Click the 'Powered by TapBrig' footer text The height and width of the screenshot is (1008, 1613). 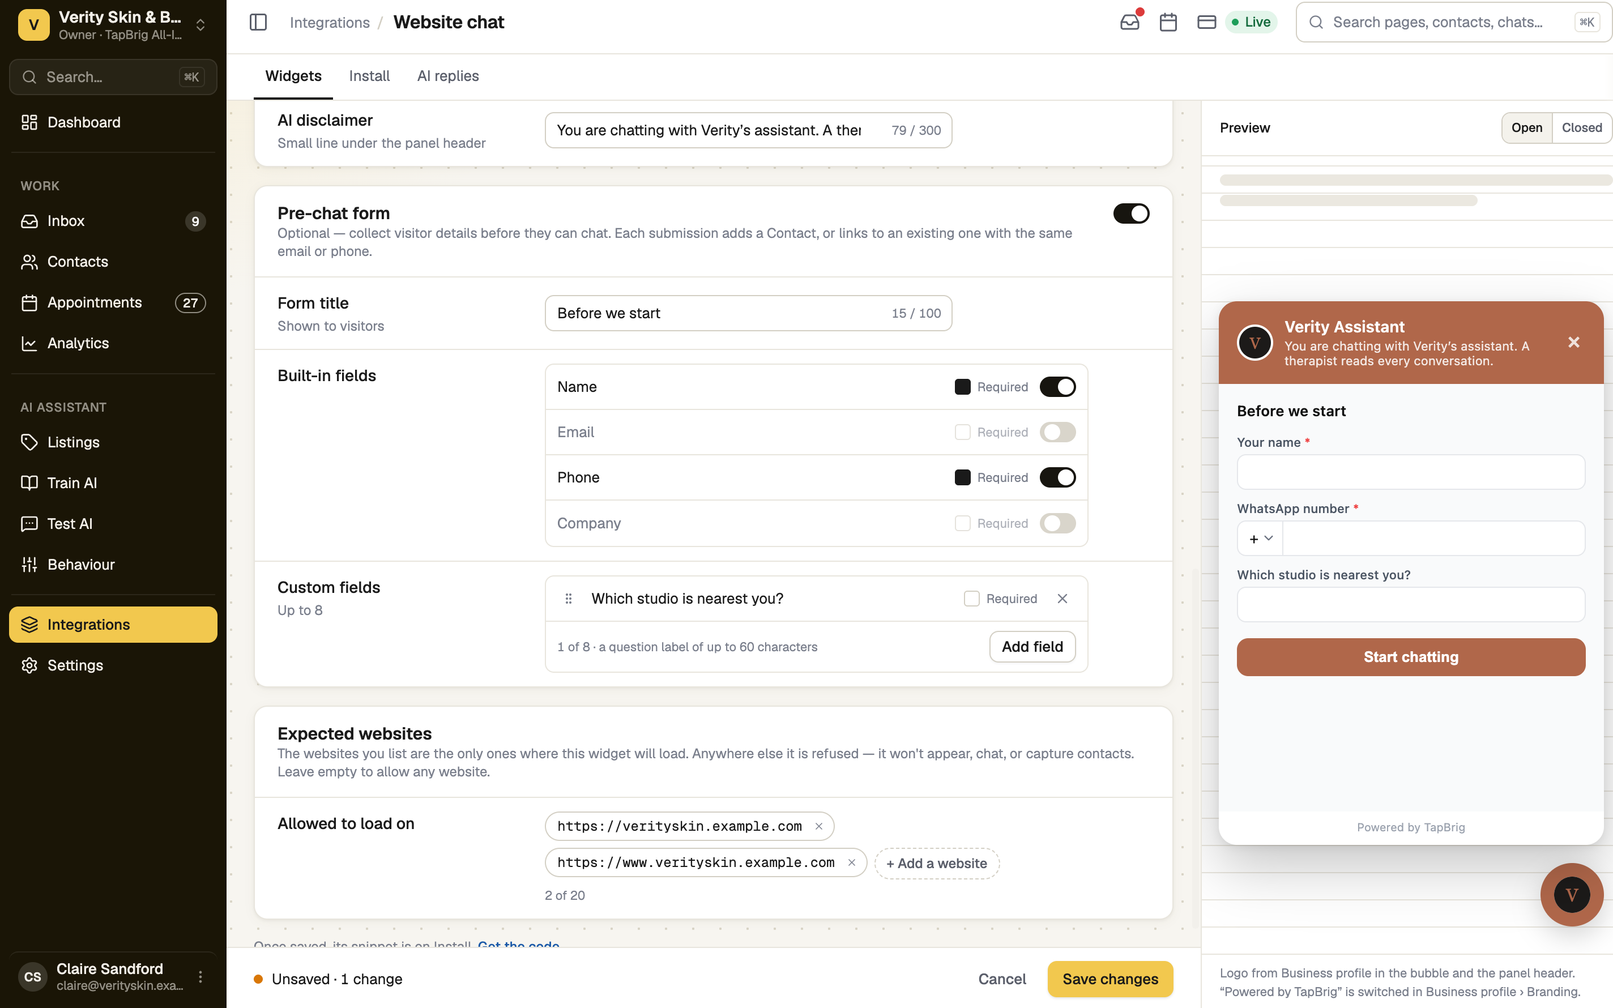click(x=1410, y=827)
